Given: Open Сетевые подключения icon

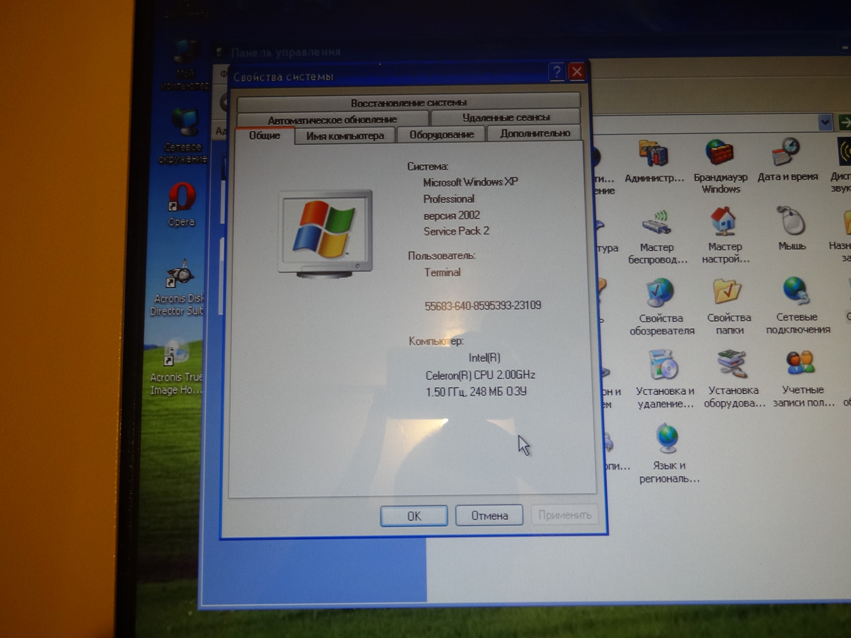Looking at the screenshot, I should 796,291.
